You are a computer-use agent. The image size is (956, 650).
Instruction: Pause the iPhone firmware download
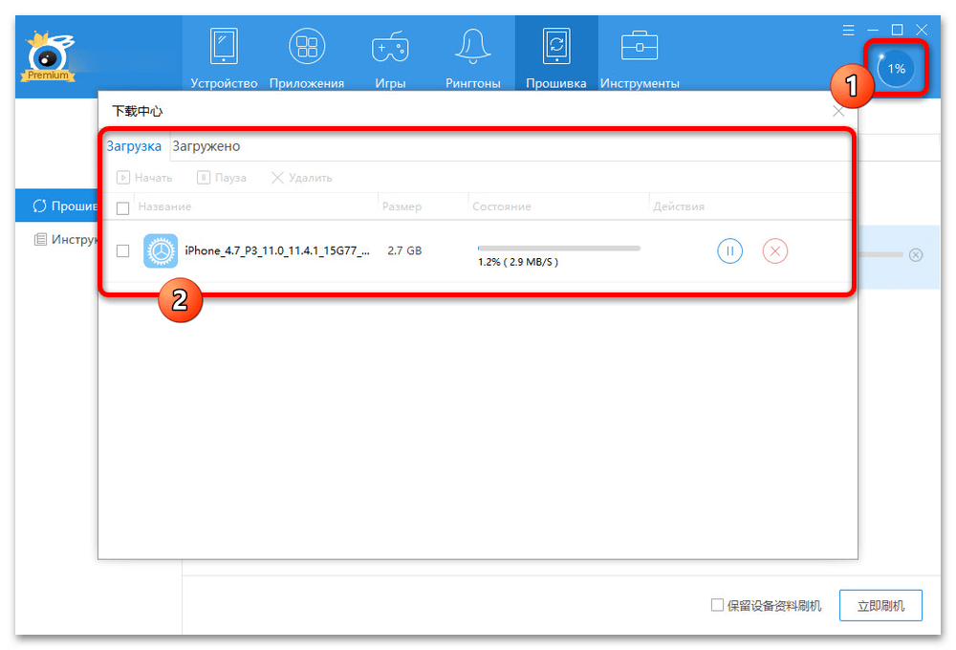point(729,251)
